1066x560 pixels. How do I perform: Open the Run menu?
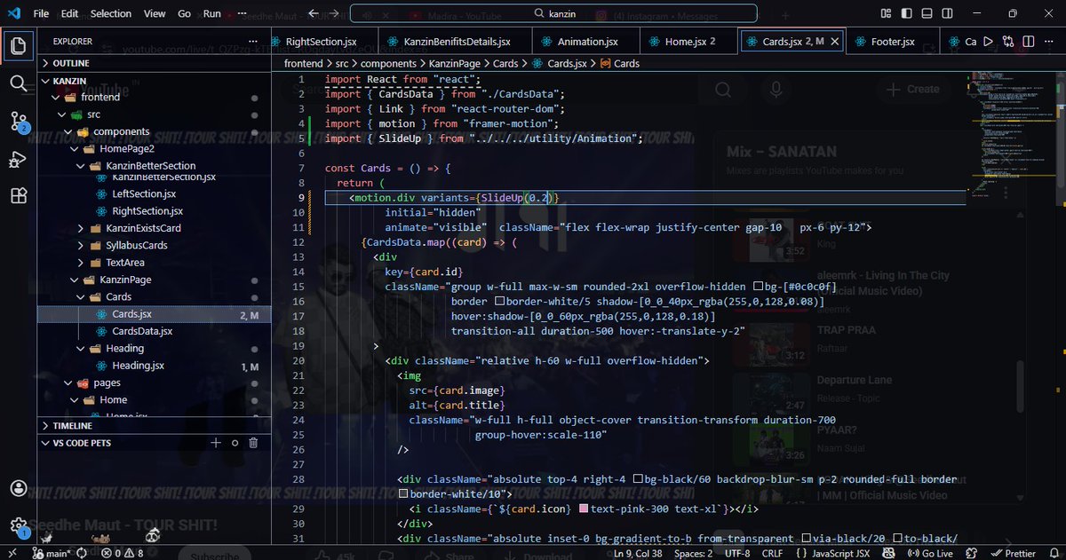tap(211, 13)
